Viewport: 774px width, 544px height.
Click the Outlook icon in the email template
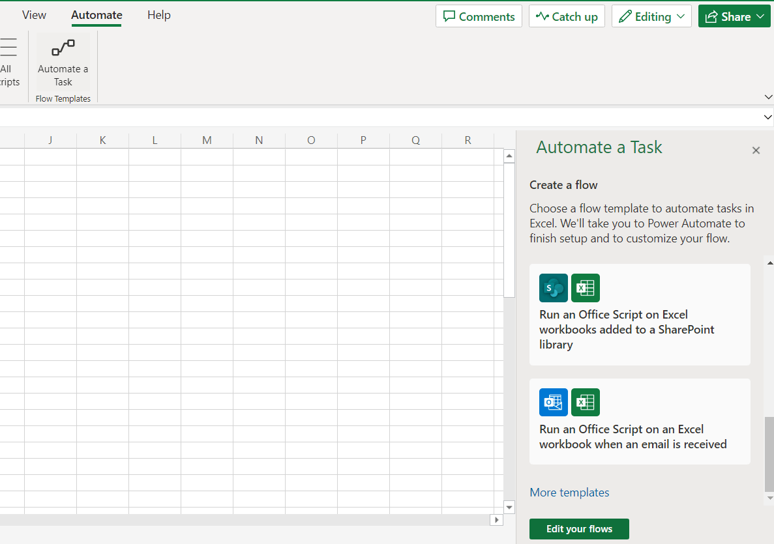coord(554,402)
